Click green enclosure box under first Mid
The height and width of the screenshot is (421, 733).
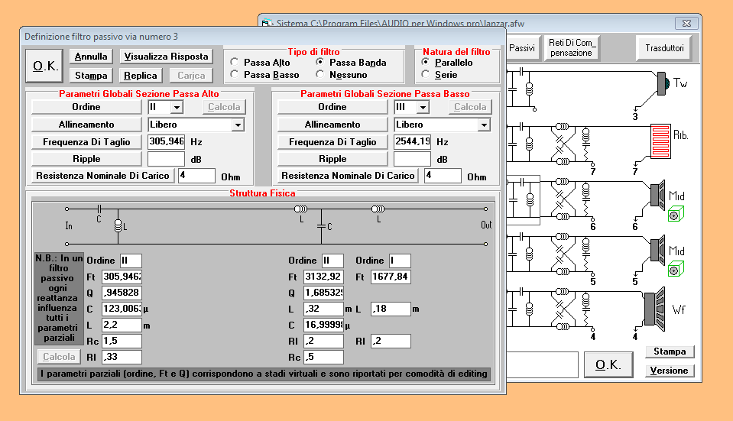tap(676, 214)
